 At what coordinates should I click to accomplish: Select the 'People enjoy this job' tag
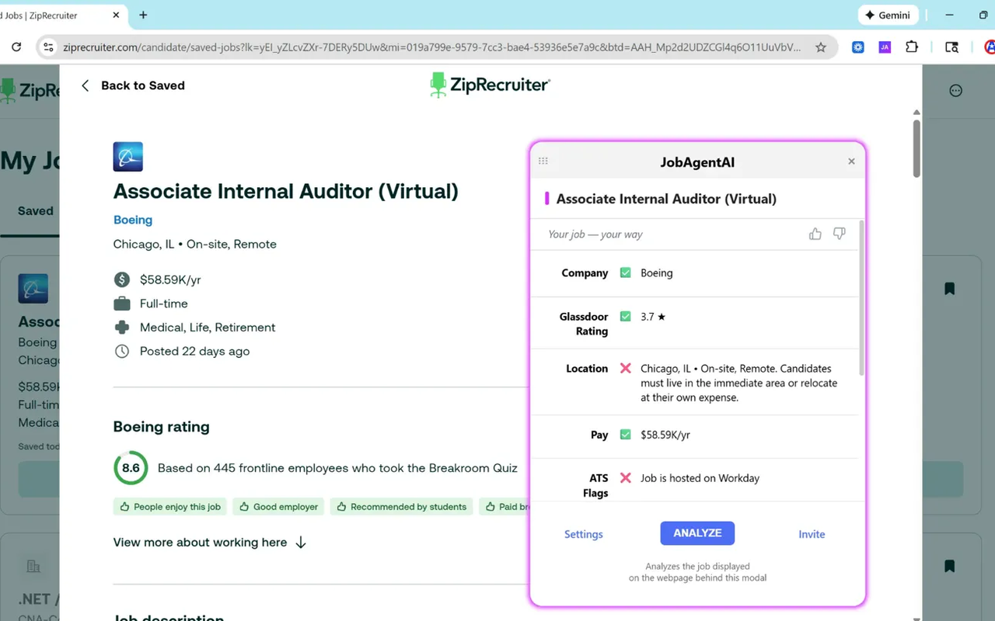pyautogui.click(x=169, y=507)
